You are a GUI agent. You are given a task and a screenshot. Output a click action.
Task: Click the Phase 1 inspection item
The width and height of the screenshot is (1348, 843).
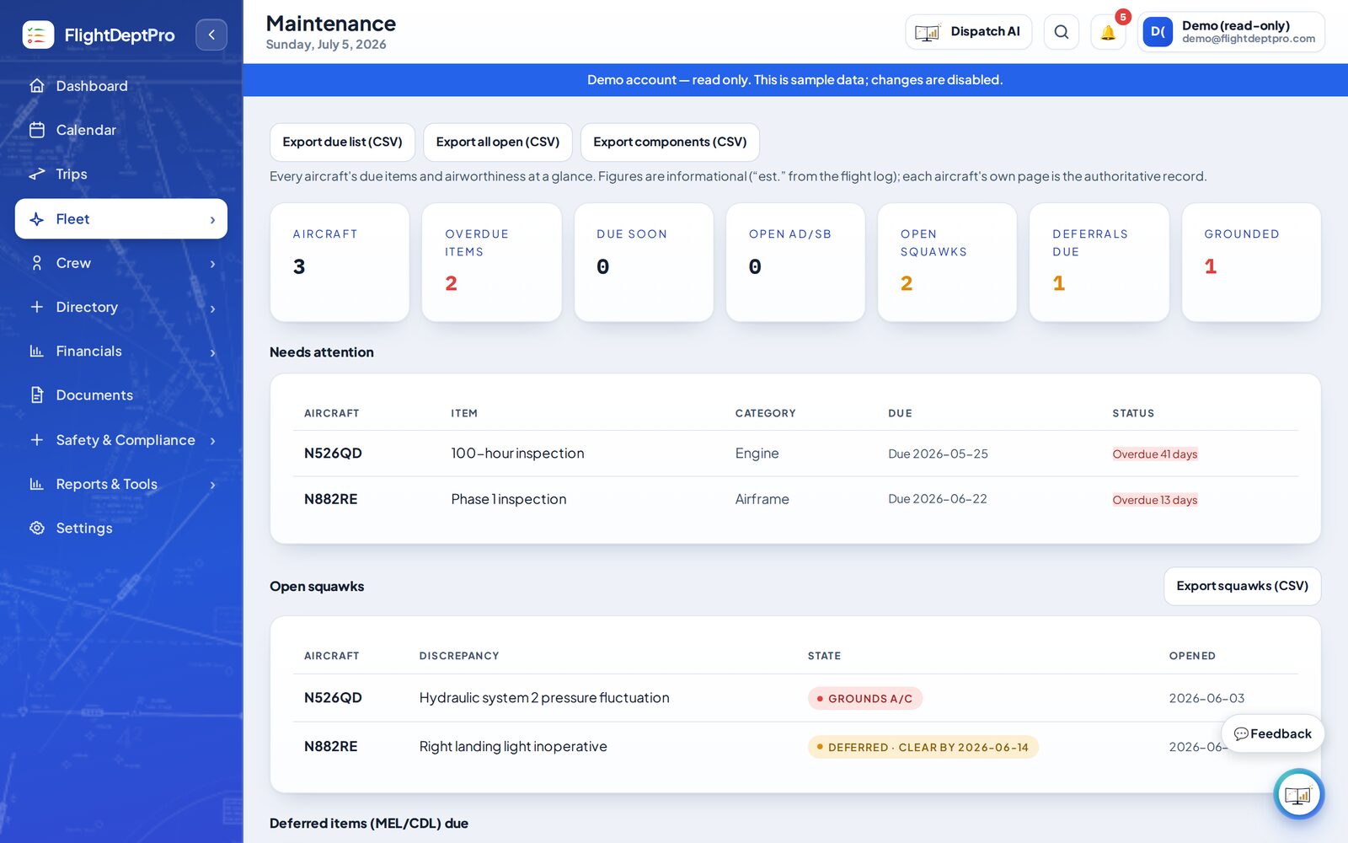coord(508,499)
